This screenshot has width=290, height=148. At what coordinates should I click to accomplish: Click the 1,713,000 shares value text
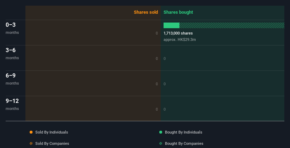tap(178, 33)
